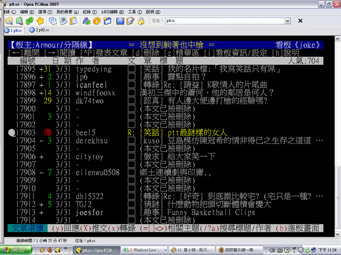Screen dimensions: 341x255
Task: Open the 工具 (T) menu
Action: tap(135, 12)
